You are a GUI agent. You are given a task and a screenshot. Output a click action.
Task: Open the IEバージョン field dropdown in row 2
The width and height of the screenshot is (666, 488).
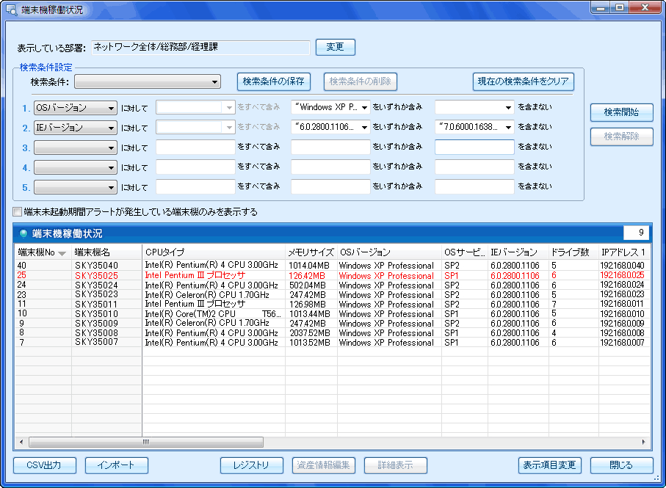tap(76, 127)
